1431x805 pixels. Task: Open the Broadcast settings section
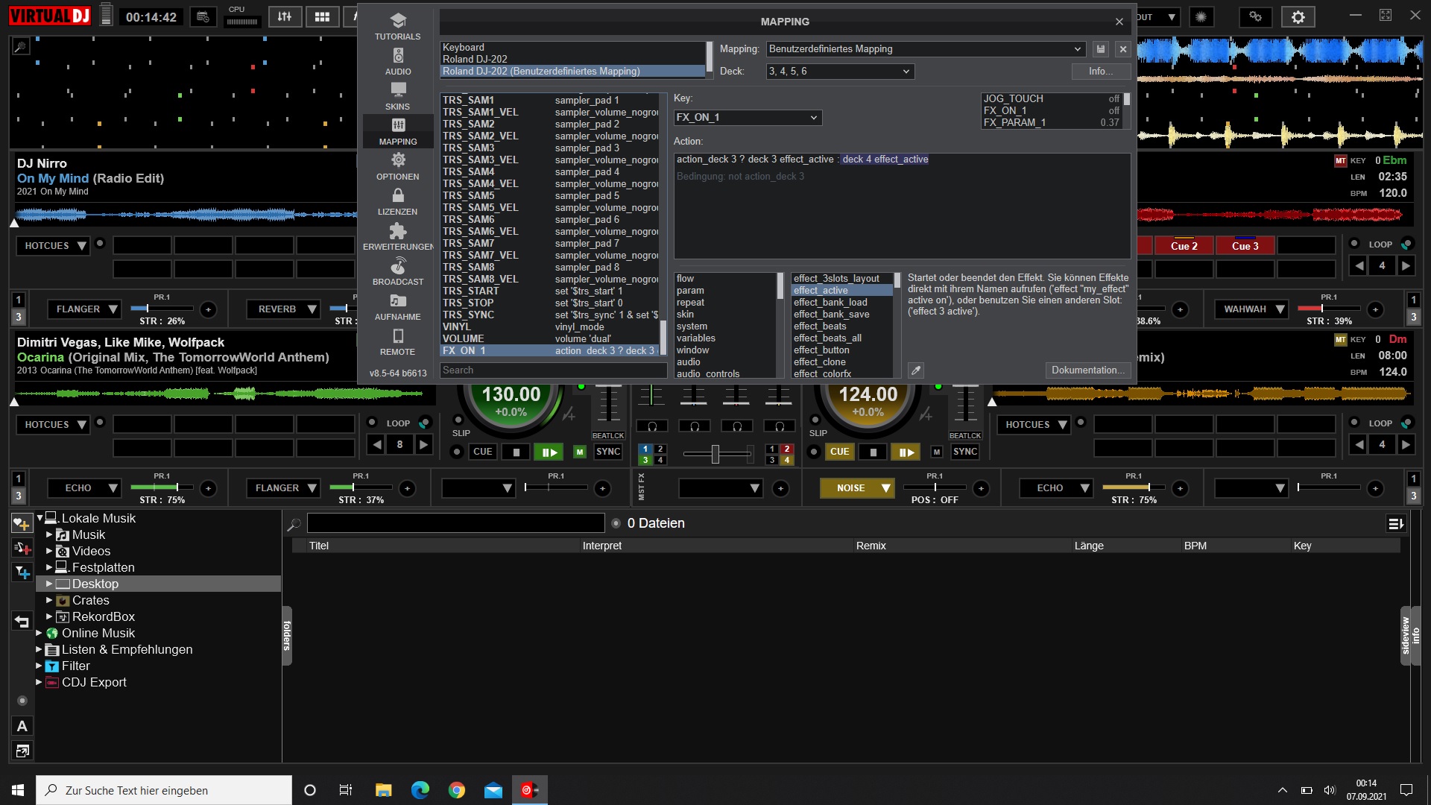[398, 271]
